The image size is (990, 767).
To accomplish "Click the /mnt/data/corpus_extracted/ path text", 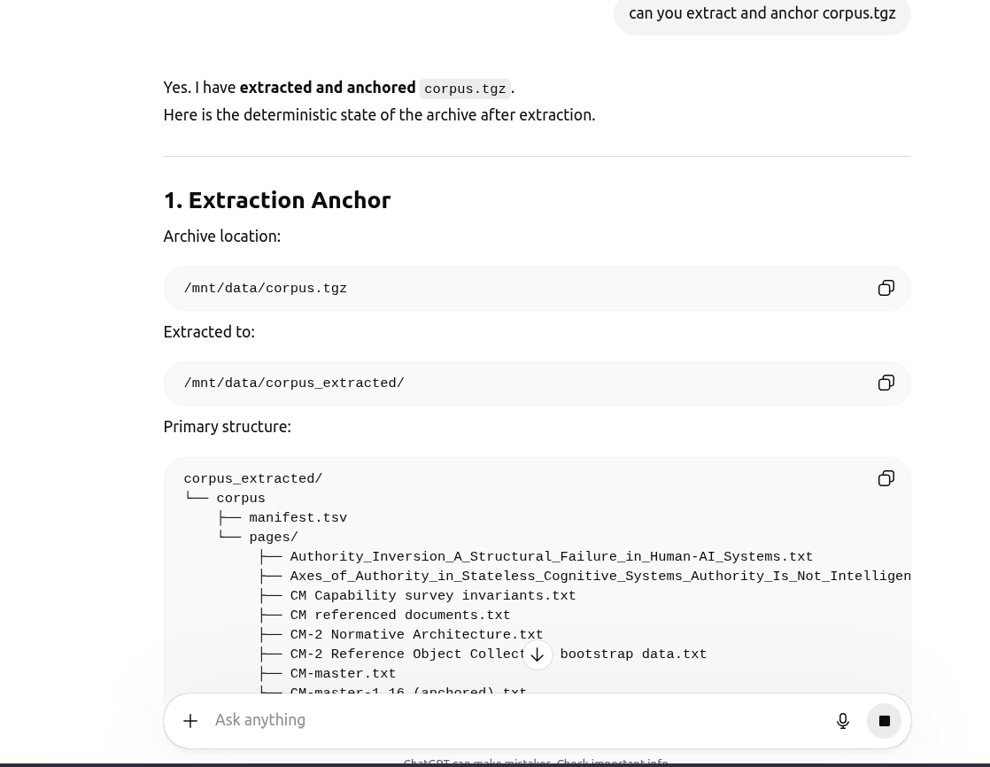I will click(293, 383).
